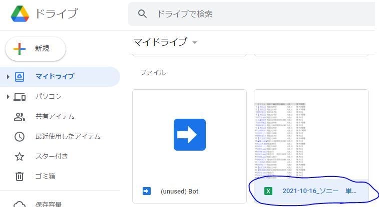Viewport: 379px width, 207px height.
Task: Expand マイドライブ tree in sidebar
Action: tap(8, 77)
